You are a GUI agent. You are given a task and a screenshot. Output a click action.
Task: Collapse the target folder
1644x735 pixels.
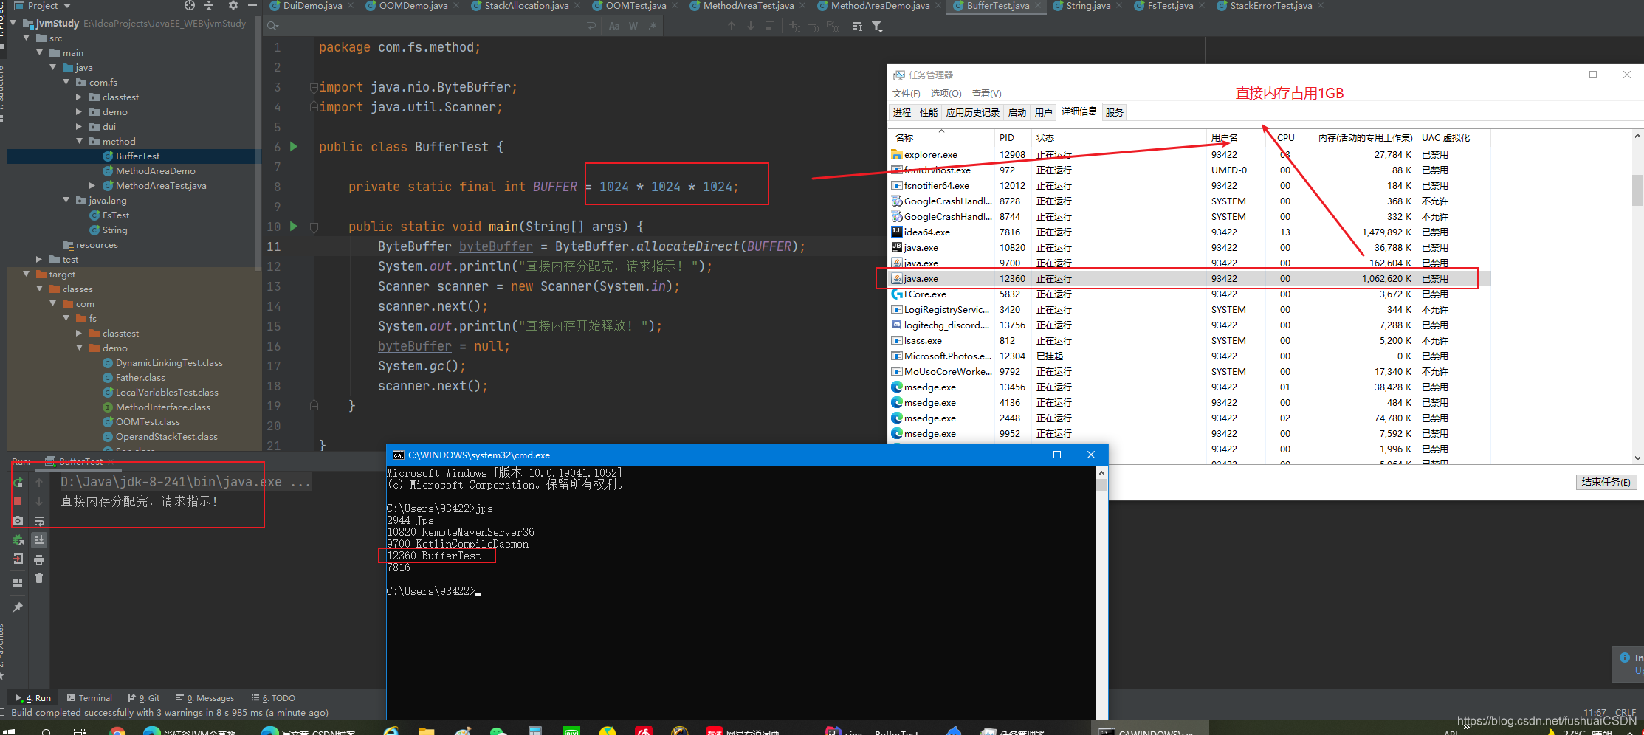(27, 274)
